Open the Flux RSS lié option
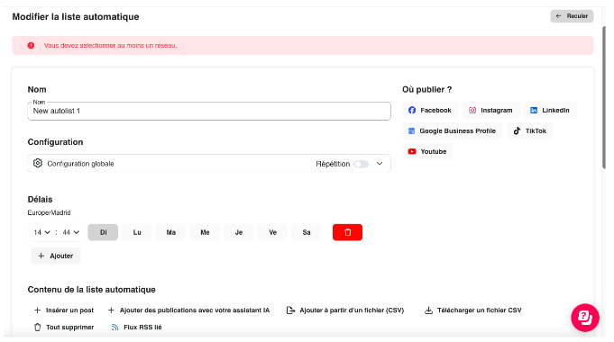The width and height of the screenshot is (614, 342). (137, 327)
